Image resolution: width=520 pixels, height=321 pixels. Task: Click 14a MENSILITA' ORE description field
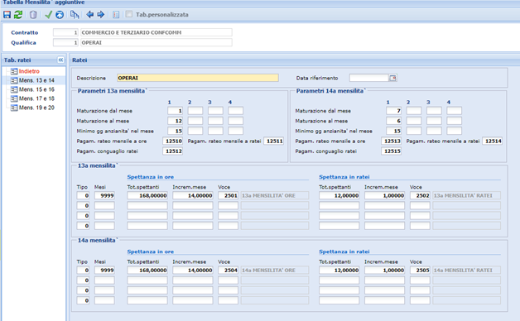click(x=275, y=271)
